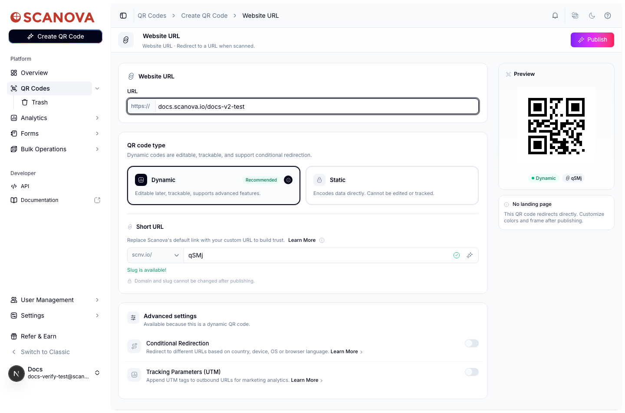Click the Preview panel icon
The image size is (625, 413).
pyautogui.click(x=508, y=74)
